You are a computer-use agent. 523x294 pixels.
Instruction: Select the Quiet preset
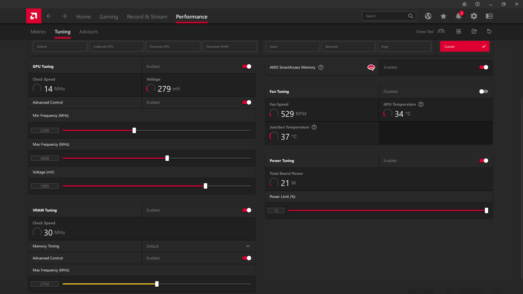pos(293,46)
